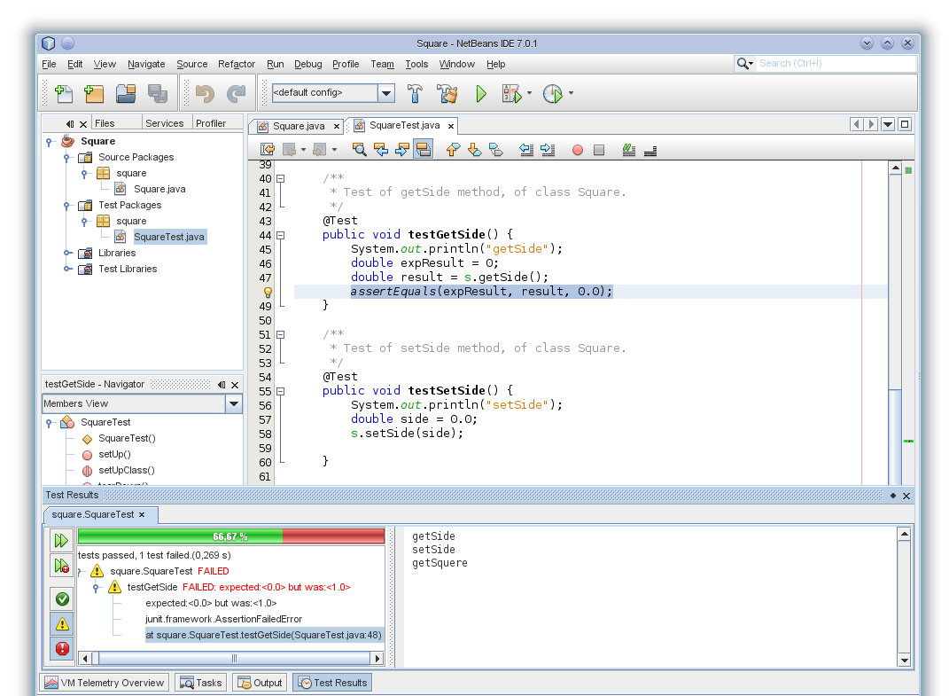Toggle Show Passed tests filter

point(62,599)
